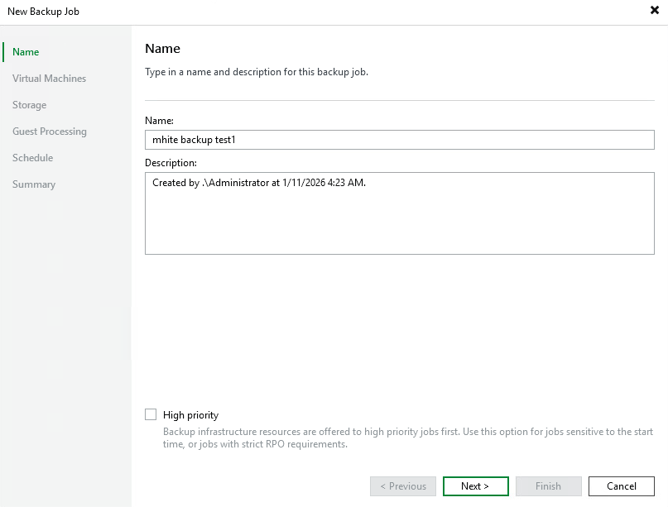Click the Previous button

pyautogui.click(x=403, y=485)
